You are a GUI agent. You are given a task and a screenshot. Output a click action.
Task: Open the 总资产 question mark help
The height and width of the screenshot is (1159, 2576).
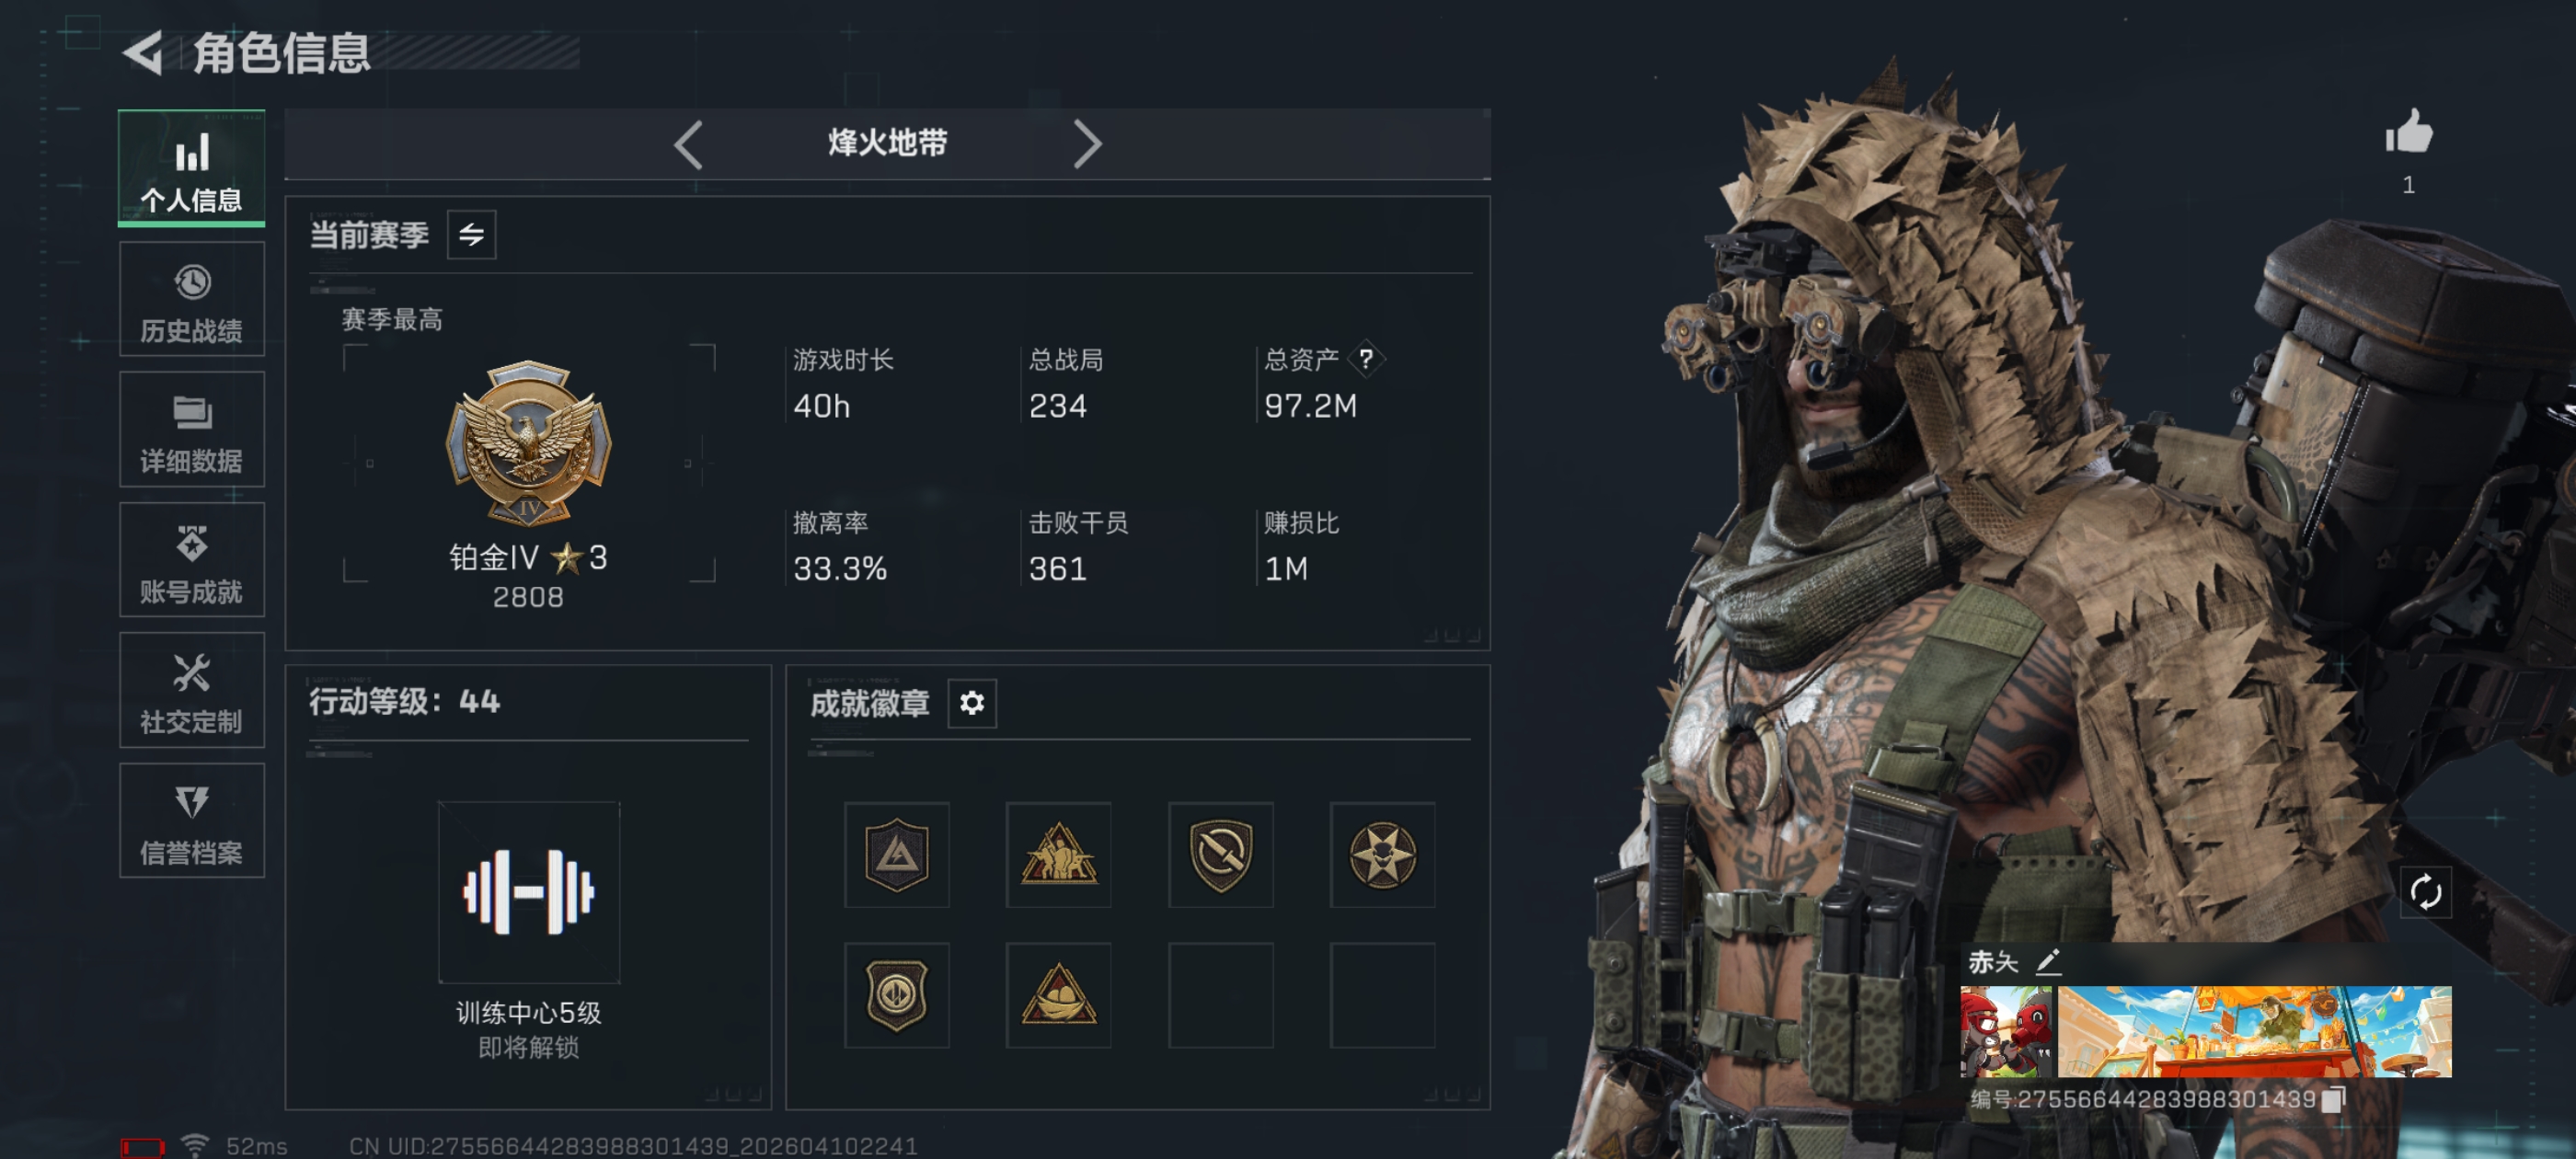(1365, 359)
